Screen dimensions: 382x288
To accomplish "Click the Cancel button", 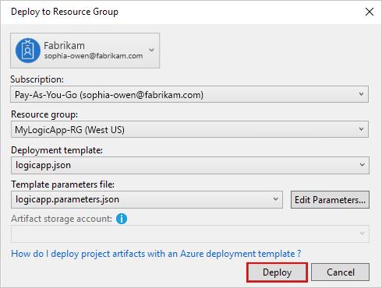I will [341, 272].
